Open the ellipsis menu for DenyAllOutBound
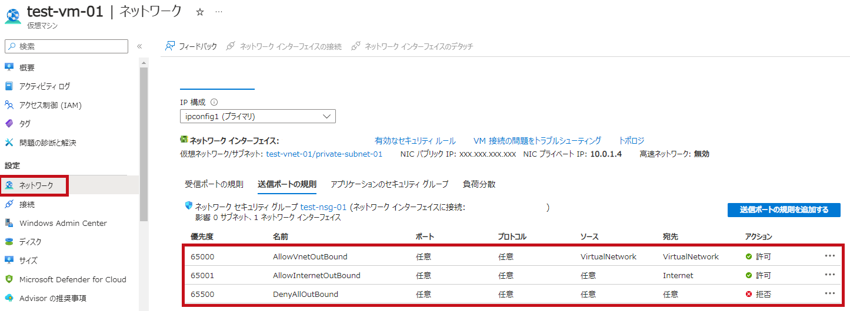The image size is (850, 311). pos(830,293)
